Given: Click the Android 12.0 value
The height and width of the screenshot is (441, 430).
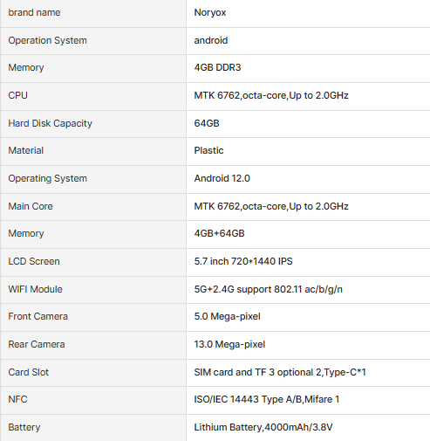Looking at the screenshot, I should point(222,178).
